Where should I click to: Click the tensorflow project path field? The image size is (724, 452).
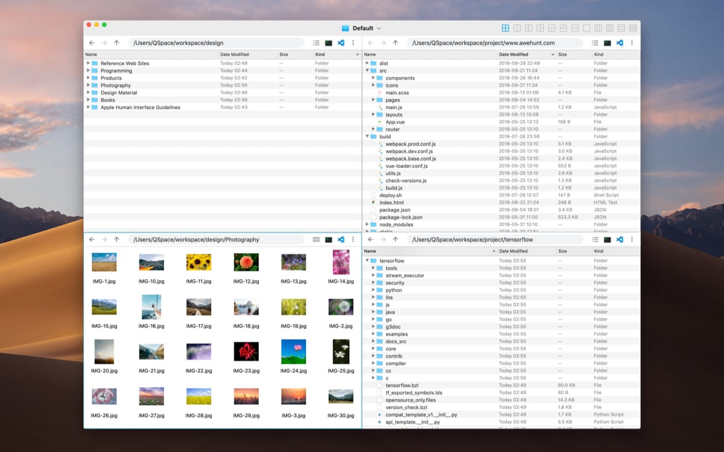click(x=495, y=239)
